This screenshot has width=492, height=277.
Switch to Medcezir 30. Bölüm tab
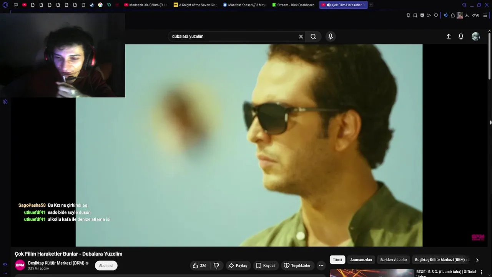point(145,5)
